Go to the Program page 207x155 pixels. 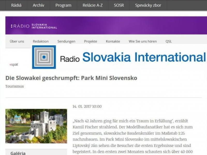click(63, 5)
